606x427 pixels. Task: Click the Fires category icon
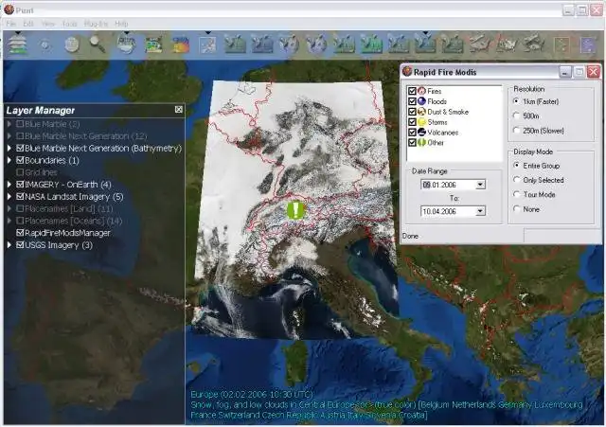coord(421,91)
